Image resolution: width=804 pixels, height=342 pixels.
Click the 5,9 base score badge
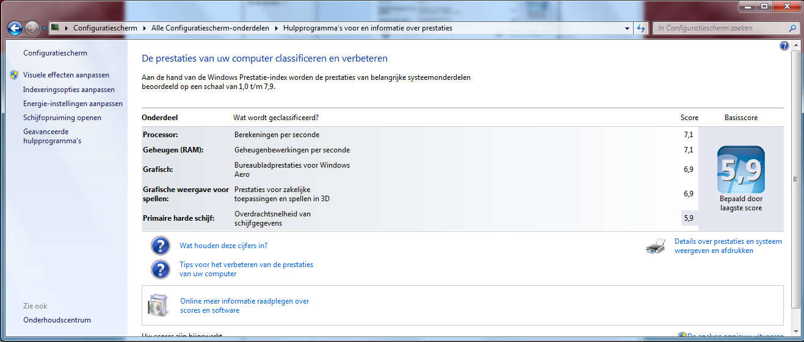pyautogui.click(x=741, y=169)
